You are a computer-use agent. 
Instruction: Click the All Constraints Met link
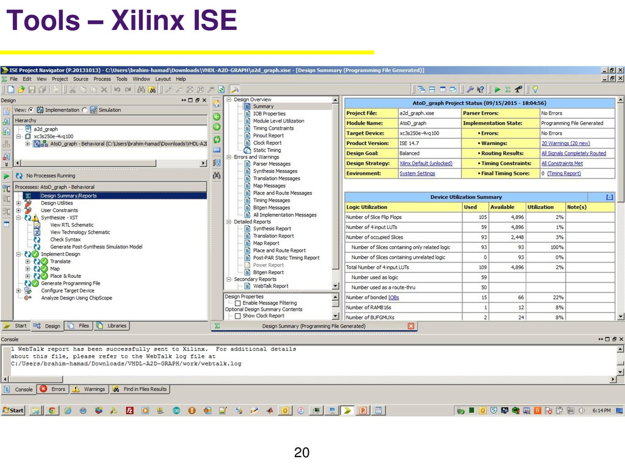(x=562, y=163)
